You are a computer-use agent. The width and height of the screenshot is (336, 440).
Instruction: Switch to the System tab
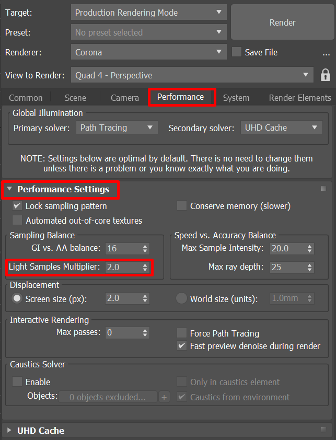236,98
